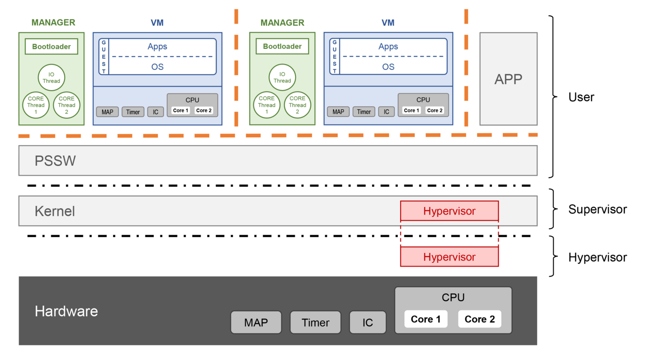The image size is (650, 355).
Task: Select the standalone APP box
Action: coord(508,78)
